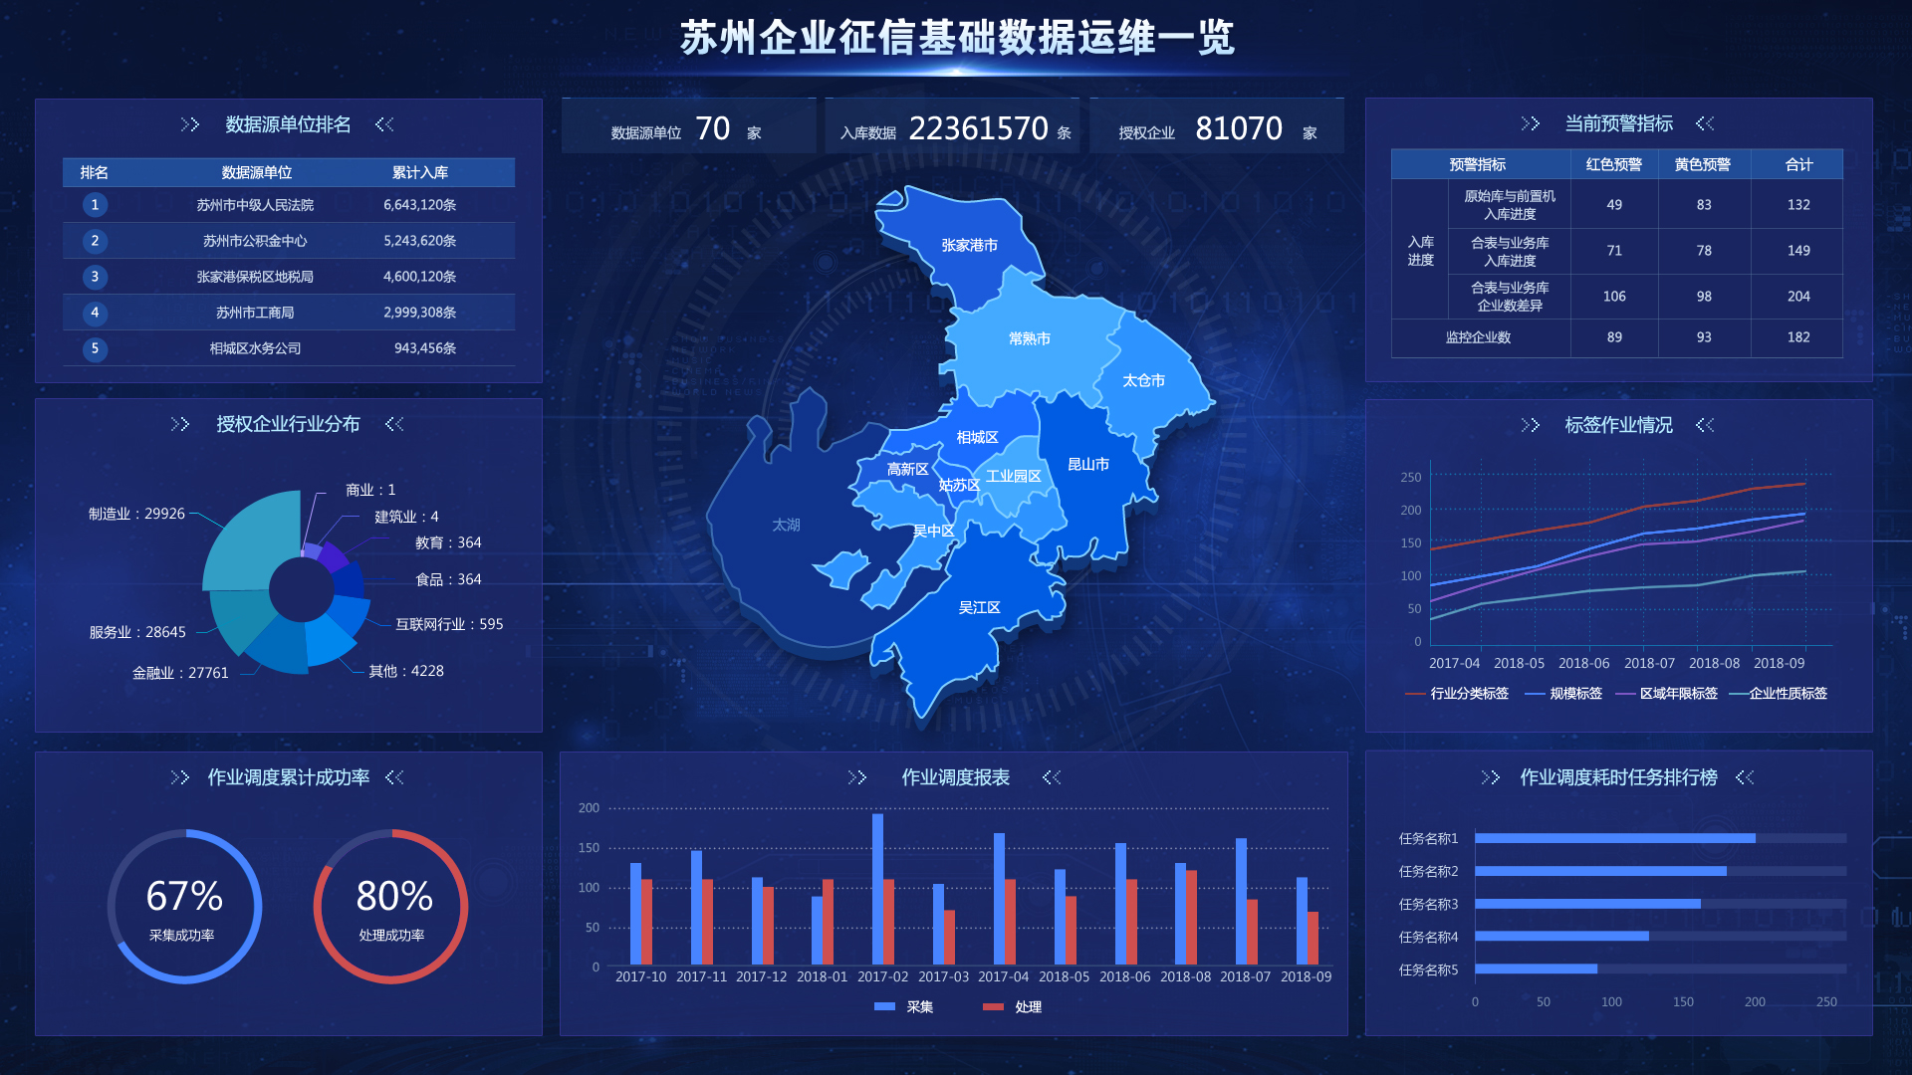Click 累计入库 column header
This screenshot has height=1075, width=1912.
[419, 172]
